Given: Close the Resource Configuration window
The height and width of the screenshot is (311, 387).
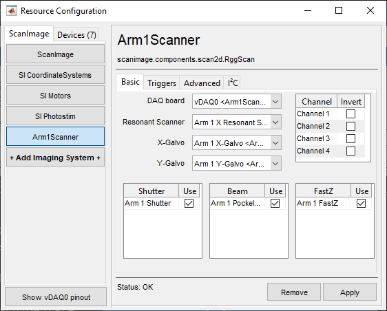Looking at the screenshot, I should click(370, 10).
